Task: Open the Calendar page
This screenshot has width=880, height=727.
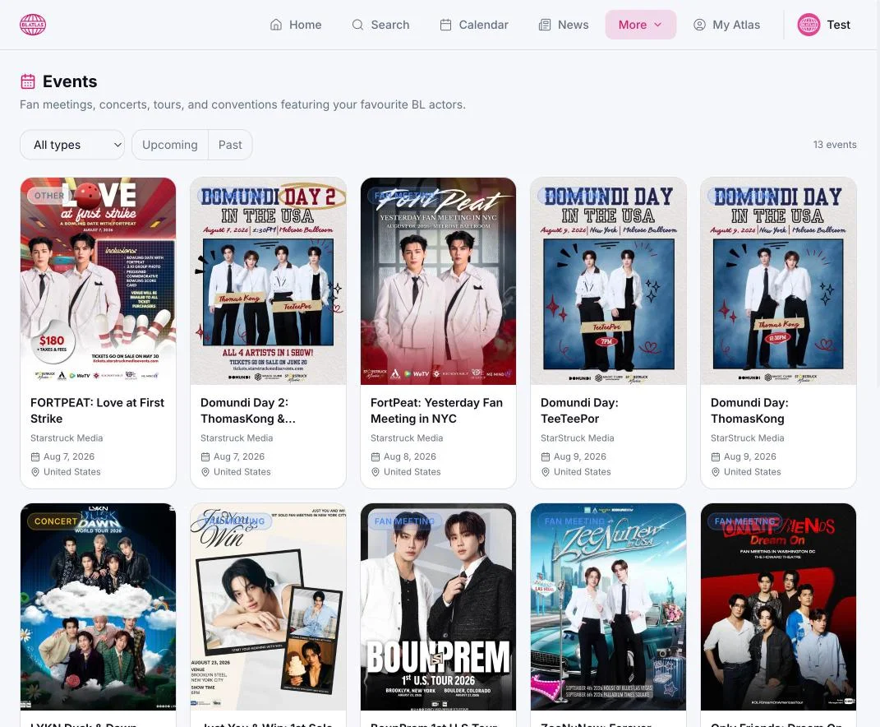Action: 474,25
